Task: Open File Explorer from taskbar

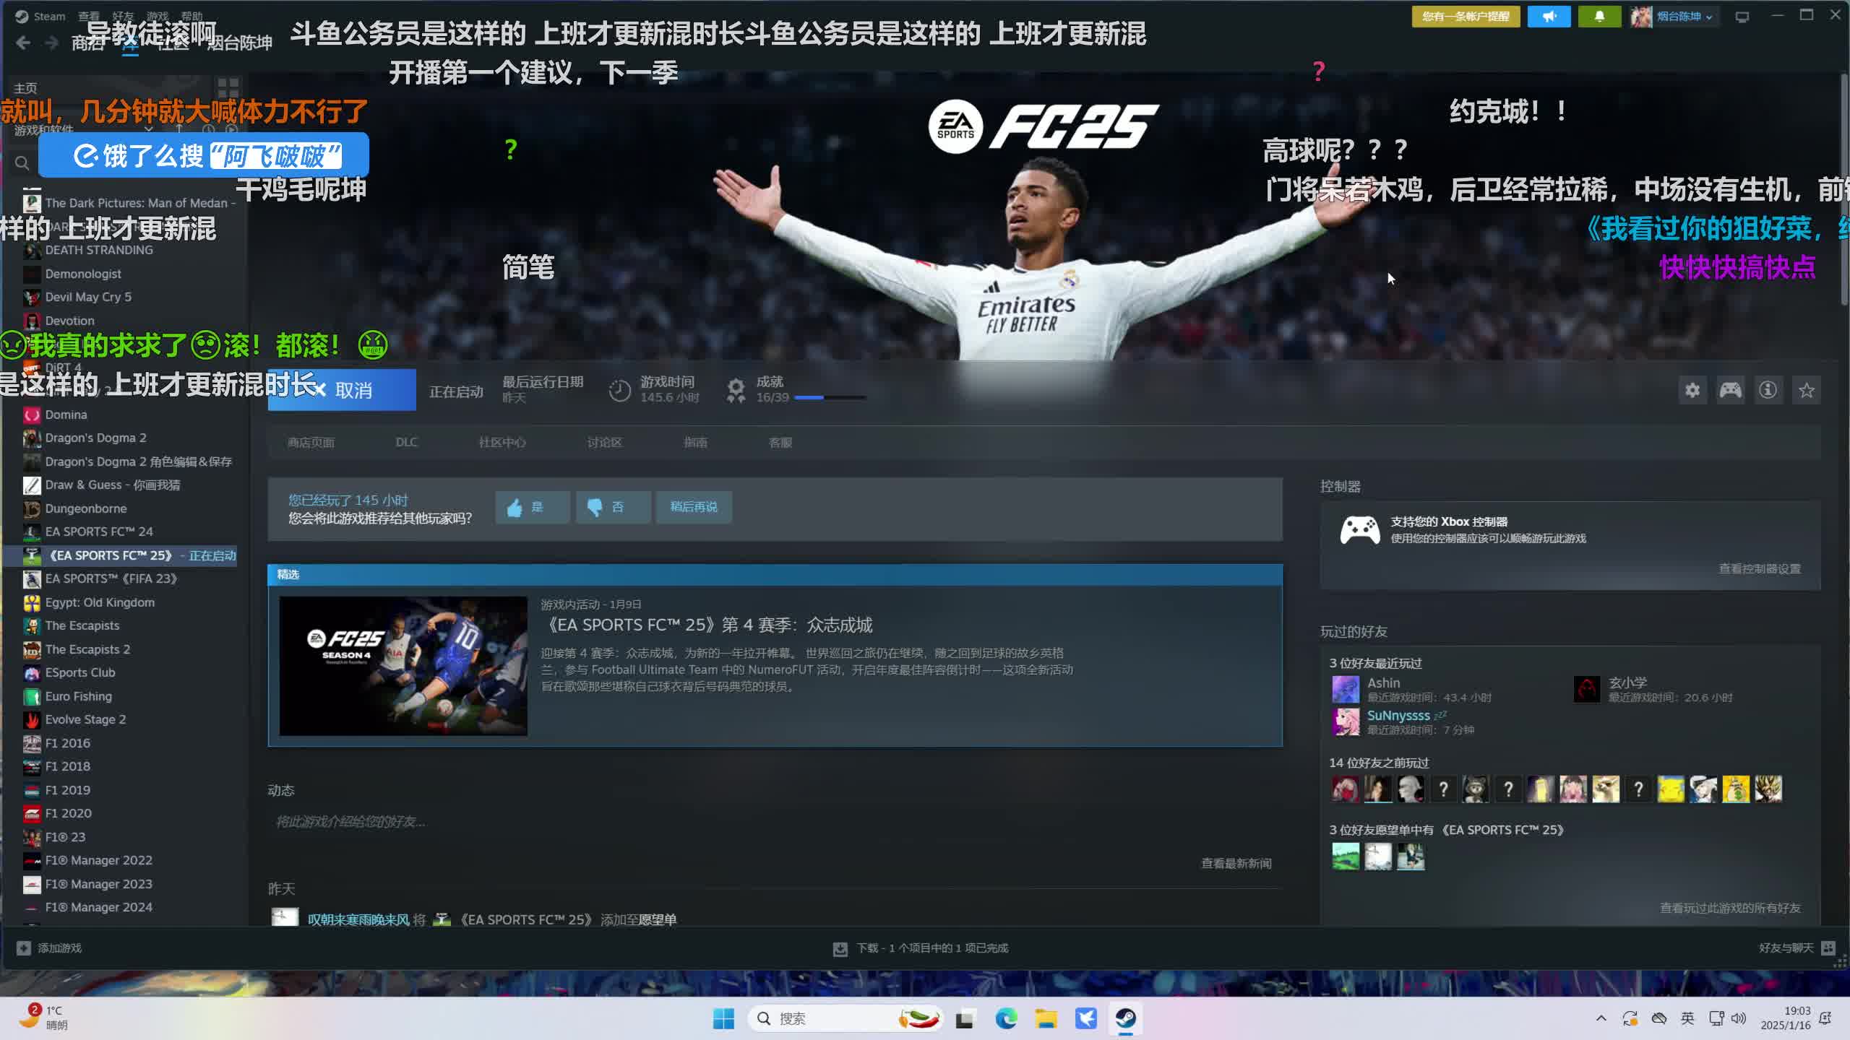Action: (1046, 1018)
